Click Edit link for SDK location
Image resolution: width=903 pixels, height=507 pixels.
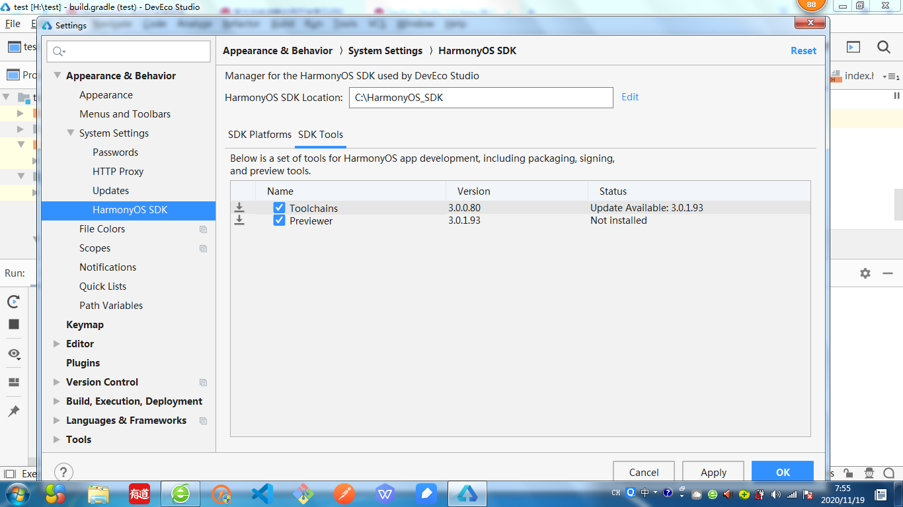point(630,97)
